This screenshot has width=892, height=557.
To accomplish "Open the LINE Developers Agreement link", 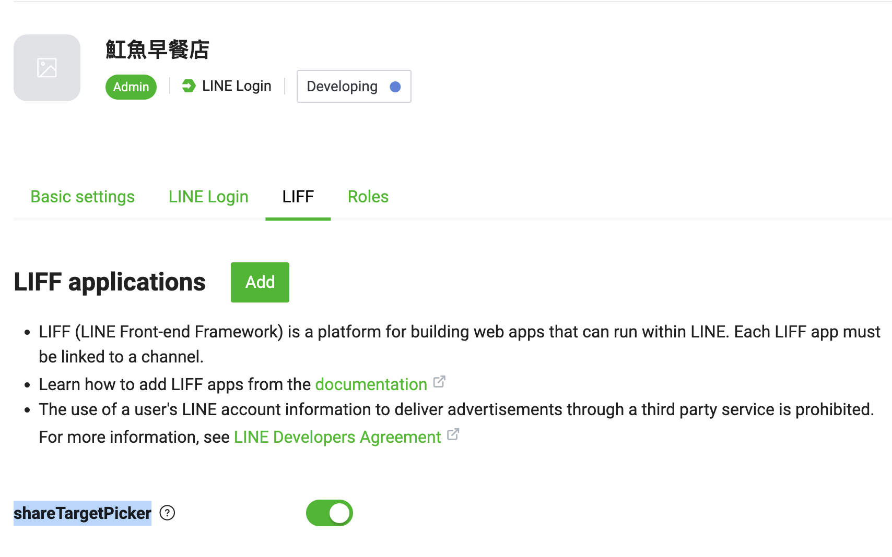I will coord(337,437).
